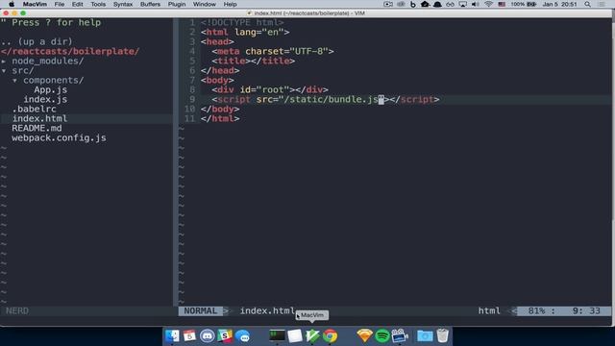The image size is (615, 346).
Task: Open the Calendar app in the dock
Action: (x=189, y=336)
